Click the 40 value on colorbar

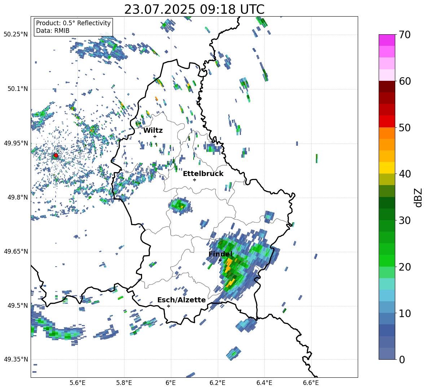point(405,174)
